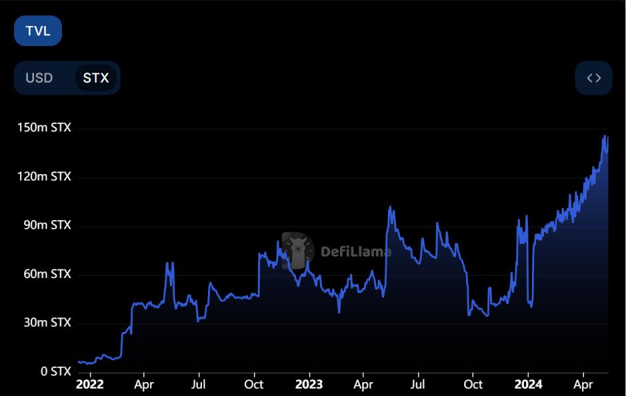Image resolution: width=626 pixels, height=396 pixels.
Task: Click the 2024 label on the time axis
Action: tap(528, 385)
